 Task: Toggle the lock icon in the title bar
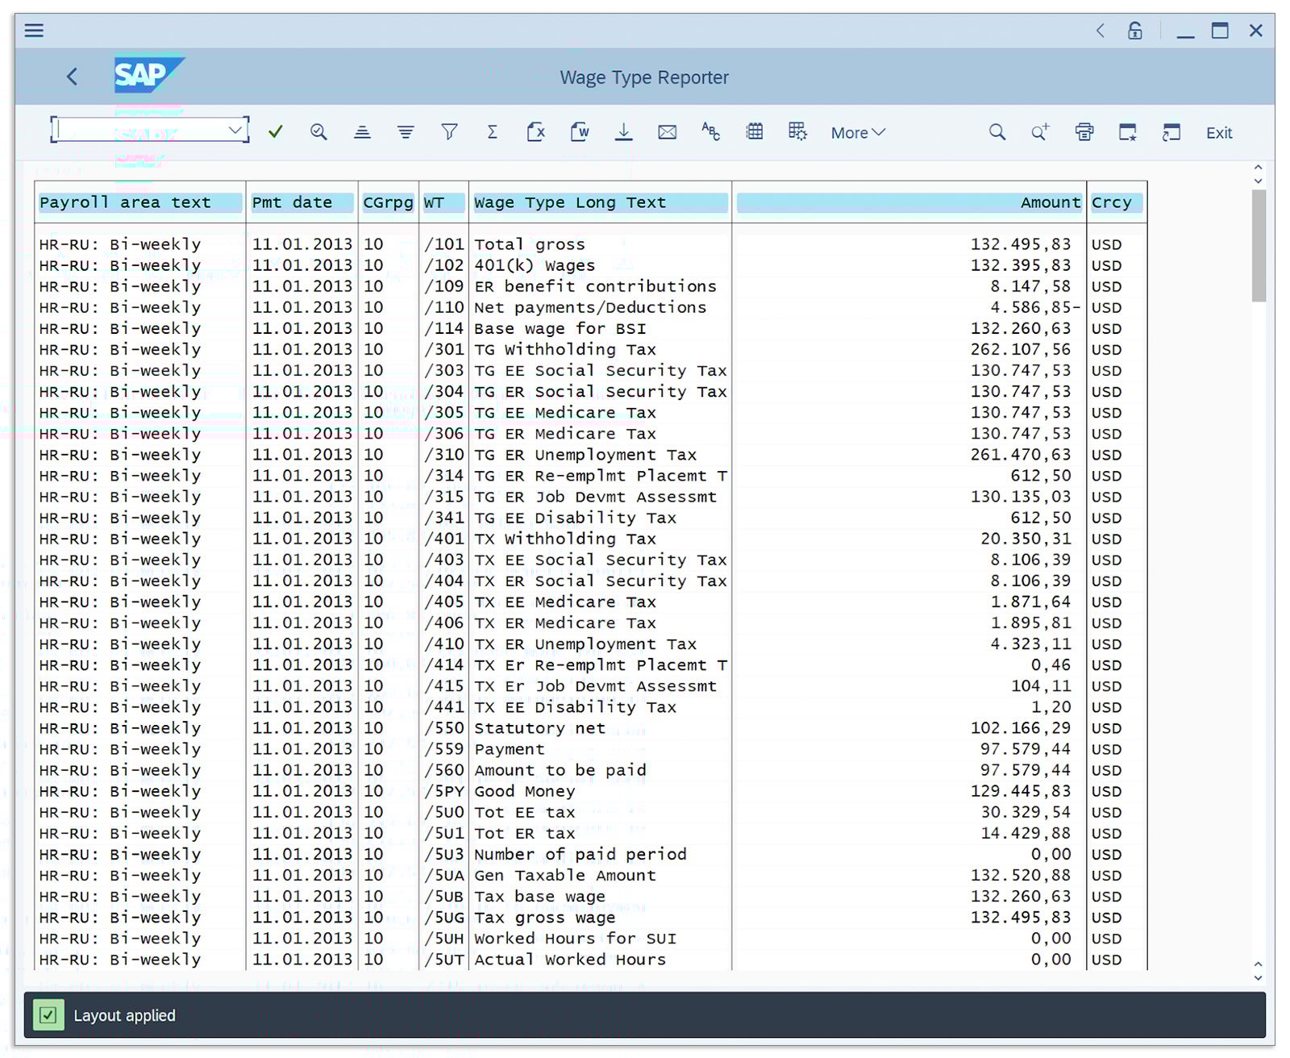[x=1135, y=31]
